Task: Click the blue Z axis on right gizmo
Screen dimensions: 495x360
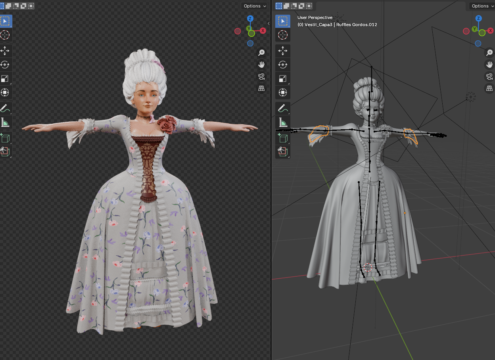Action: [479, 19]
